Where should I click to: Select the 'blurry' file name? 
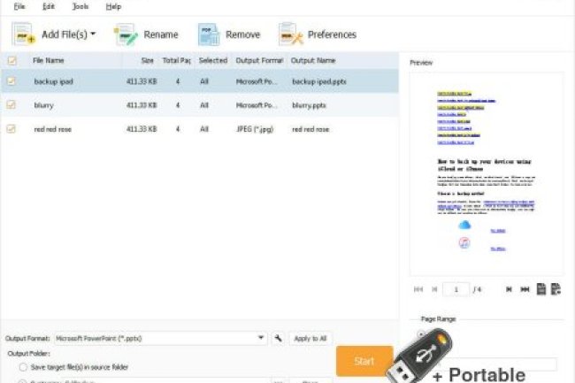click(43, 105)
